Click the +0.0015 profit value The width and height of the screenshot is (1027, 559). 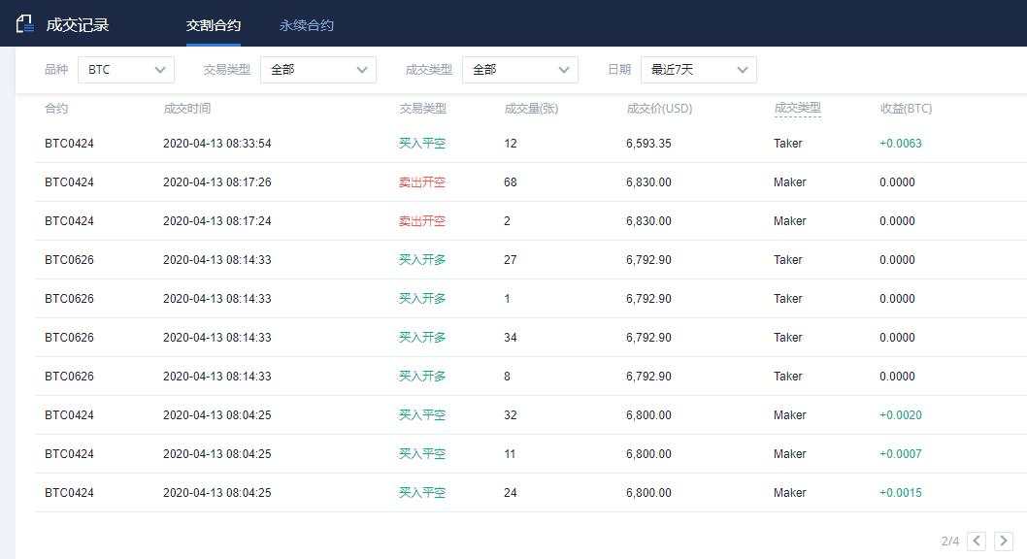[x=901, y=493]
